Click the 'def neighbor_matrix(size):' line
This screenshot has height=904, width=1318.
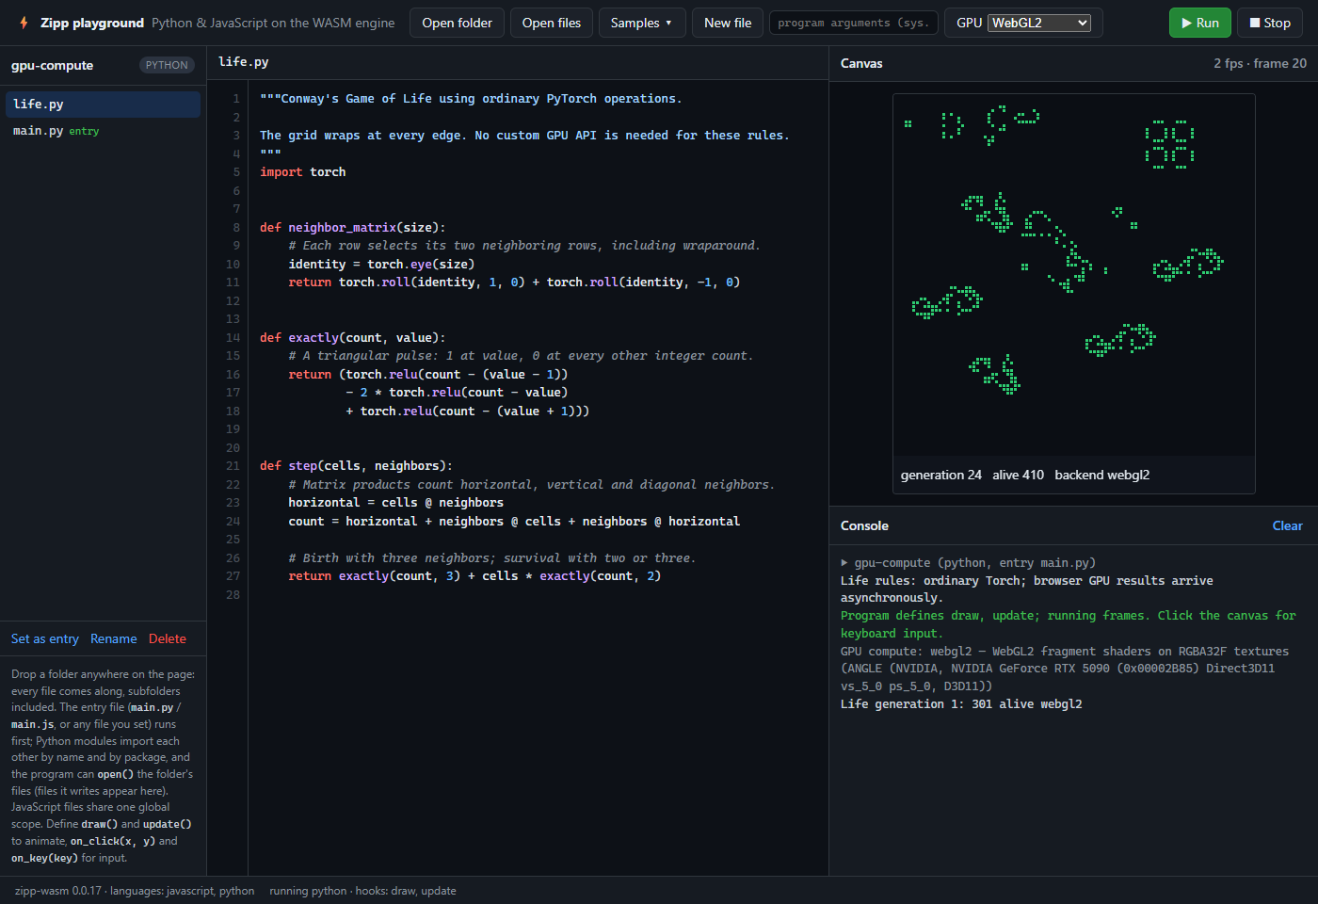tap(353, 227)
